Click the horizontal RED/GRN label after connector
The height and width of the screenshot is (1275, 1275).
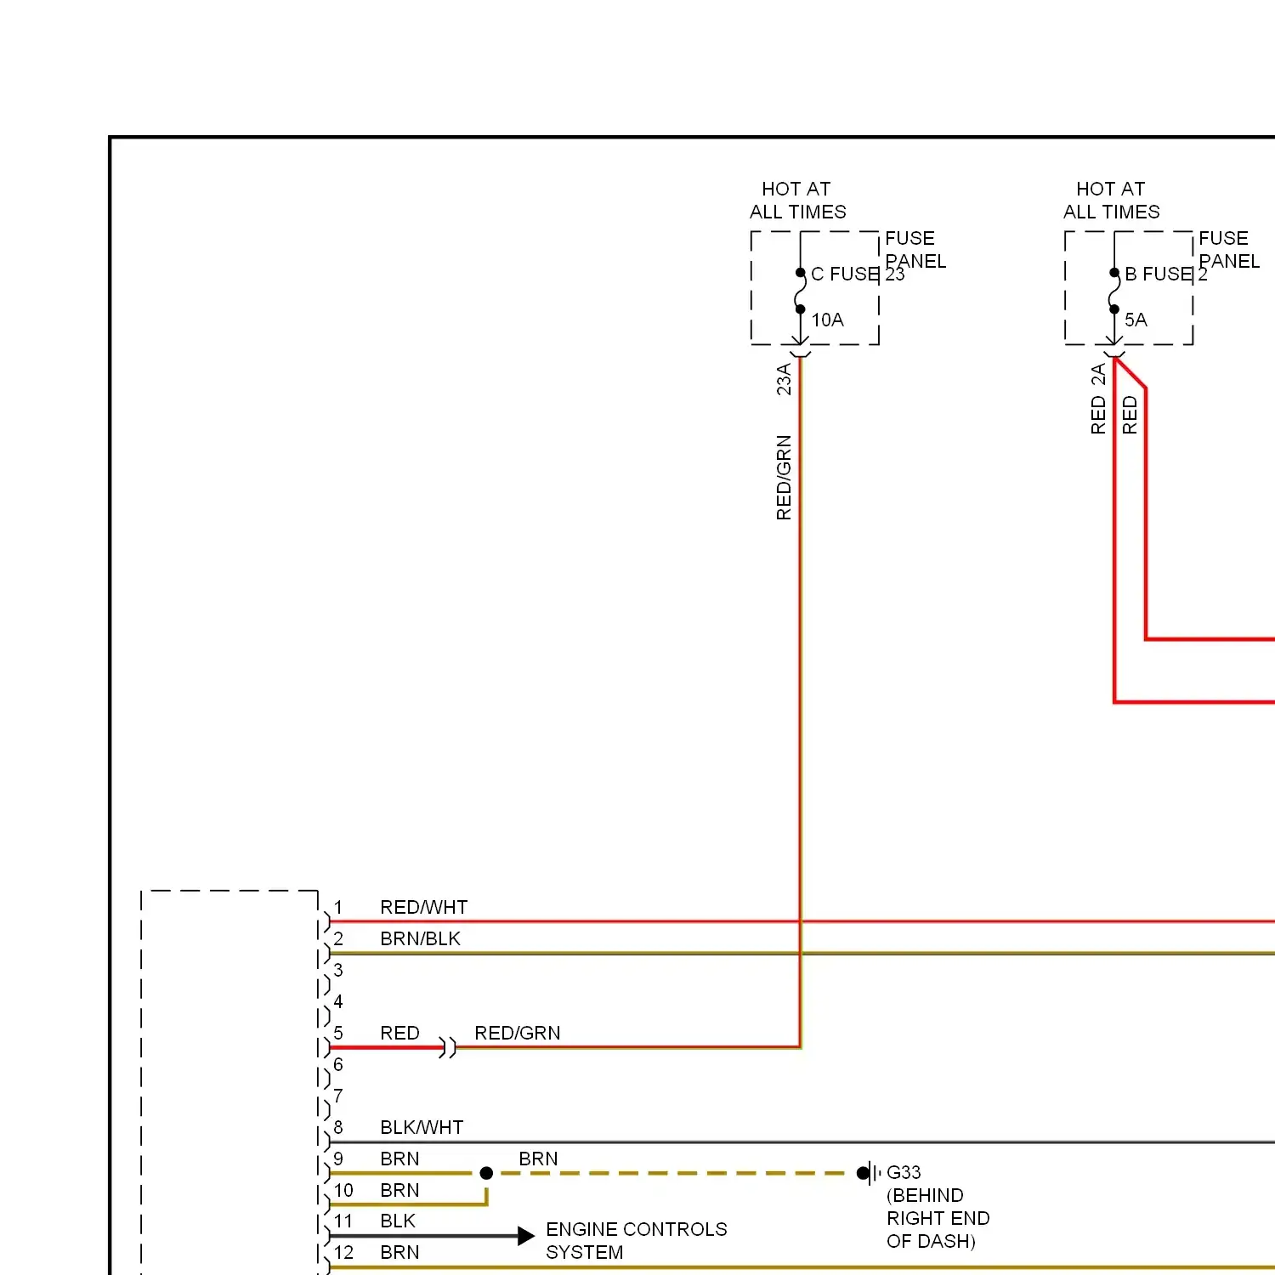pyautogui.click(x=517, y=1033)
